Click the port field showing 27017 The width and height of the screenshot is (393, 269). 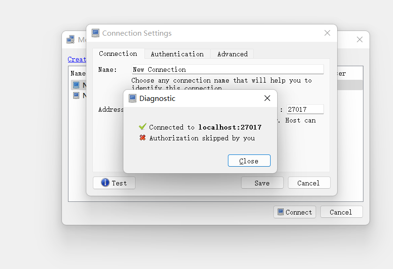(x=305, y=109)
